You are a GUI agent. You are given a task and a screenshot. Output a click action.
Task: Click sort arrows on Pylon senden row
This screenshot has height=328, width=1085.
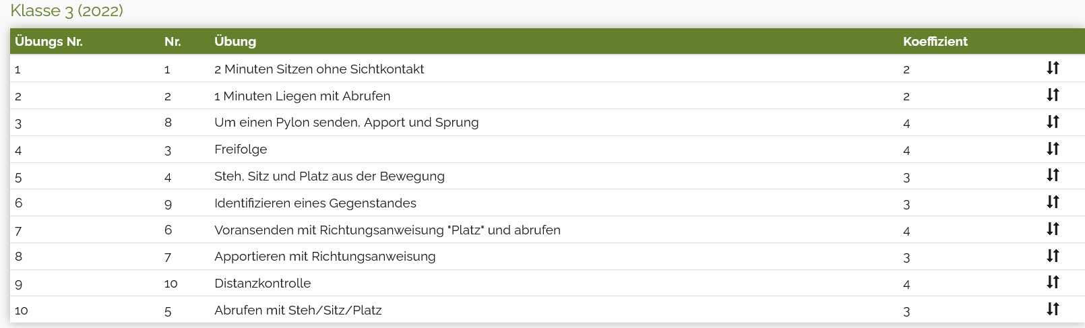[1053, 122]
